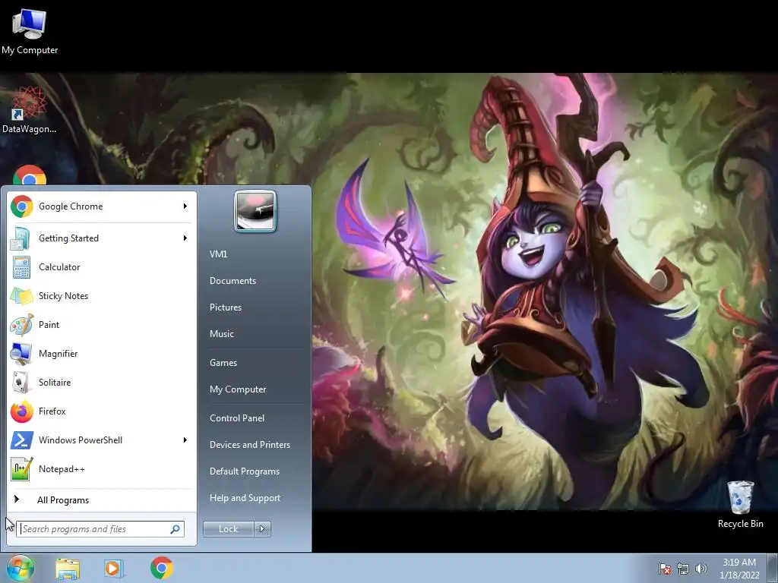The image size is (778, 583).
Task: Click the Chrome icon pinned to taskbar
Action: pyautogui.click(x=161, y=568)
